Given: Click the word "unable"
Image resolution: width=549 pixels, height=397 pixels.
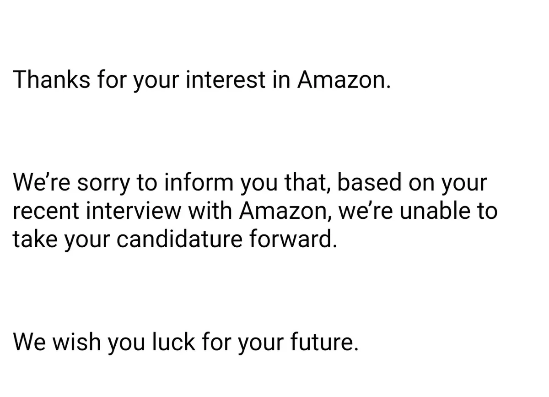Looking at the screenshot, I should pyautogui.click(x=436, y=212).
